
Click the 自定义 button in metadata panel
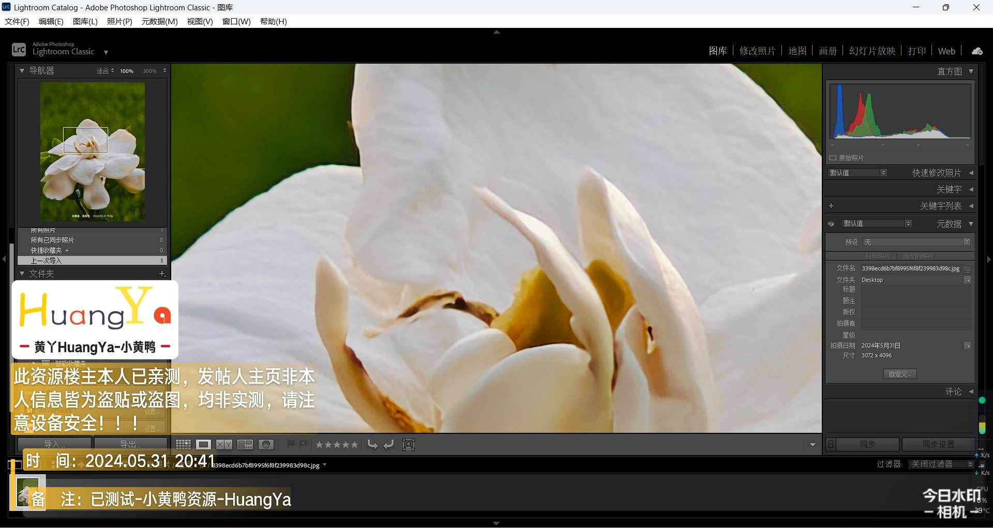[900, 374]
